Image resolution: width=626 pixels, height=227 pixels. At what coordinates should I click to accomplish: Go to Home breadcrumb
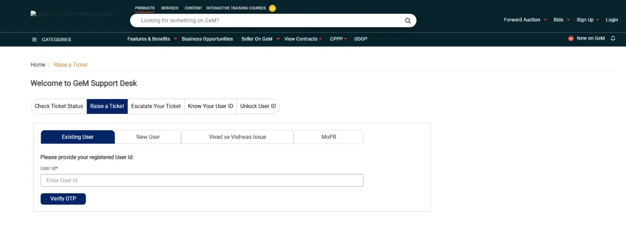[38, 65]
